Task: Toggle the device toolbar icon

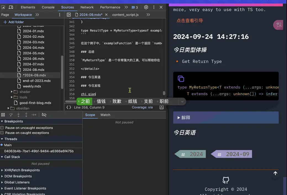Action: pyautogui.click(x=11, y=7)
